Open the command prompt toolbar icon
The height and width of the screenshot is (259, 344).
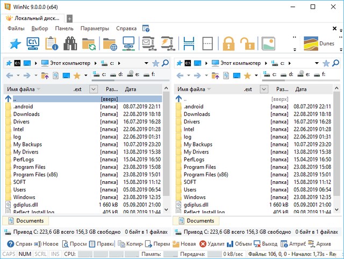pyautogui.click(x=33, y=43)
